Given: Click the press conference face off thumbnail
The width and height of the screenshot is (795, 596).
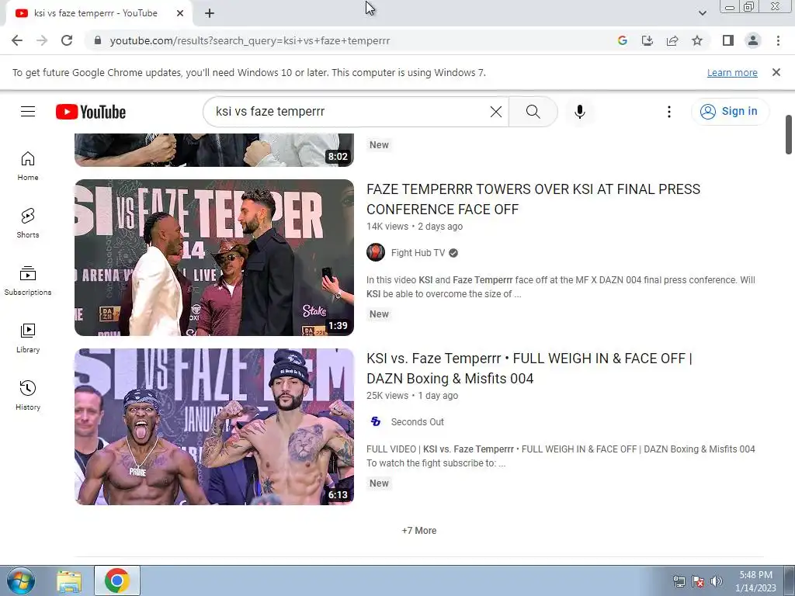Looking at the screenshot, I should pos(214,258).
